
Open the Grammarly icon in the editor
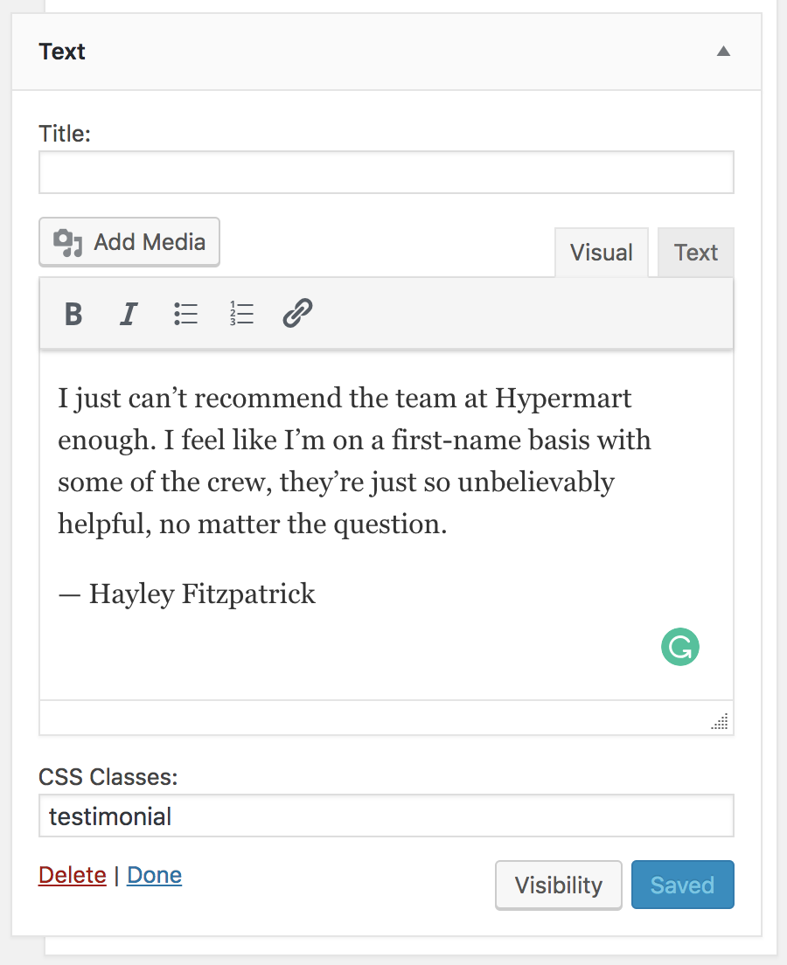pos(679,647)
